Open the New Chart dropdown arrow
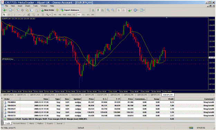This screenshot has width=216, height=130. (7, 10)
